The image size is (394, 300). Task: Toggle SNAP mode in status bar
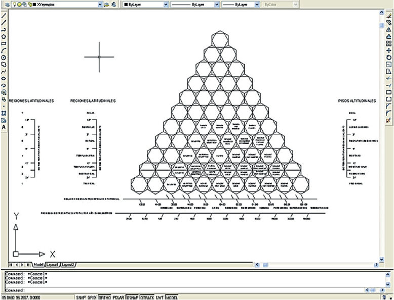(x=82, y=297)
